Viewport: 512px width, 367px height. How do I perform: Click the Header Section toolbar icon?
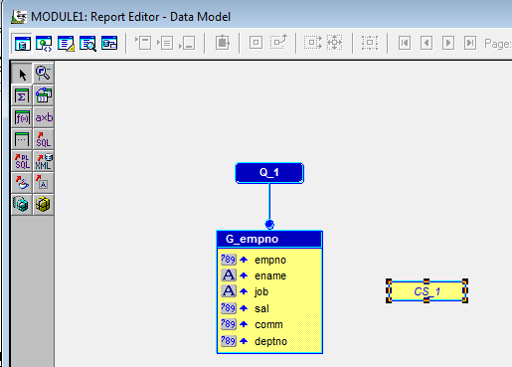pos(143,43)
